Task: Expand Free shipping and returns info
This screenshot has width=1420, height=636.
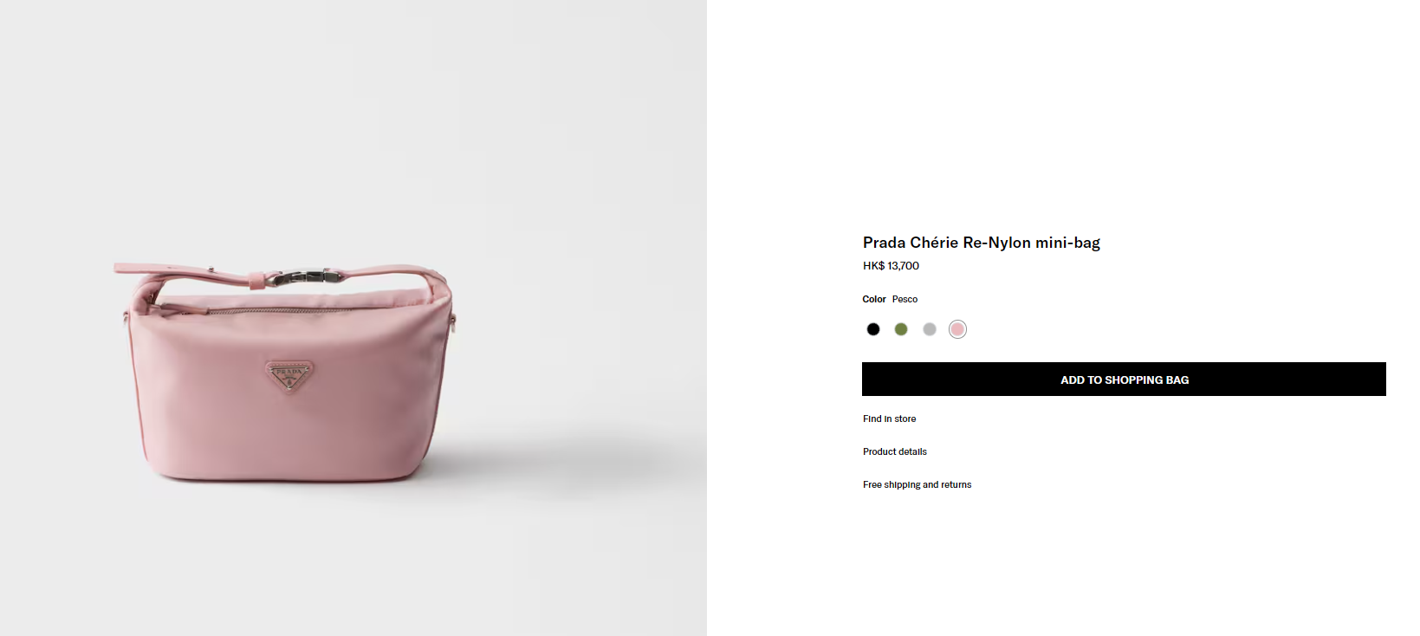Action: (x=917, y=484)
